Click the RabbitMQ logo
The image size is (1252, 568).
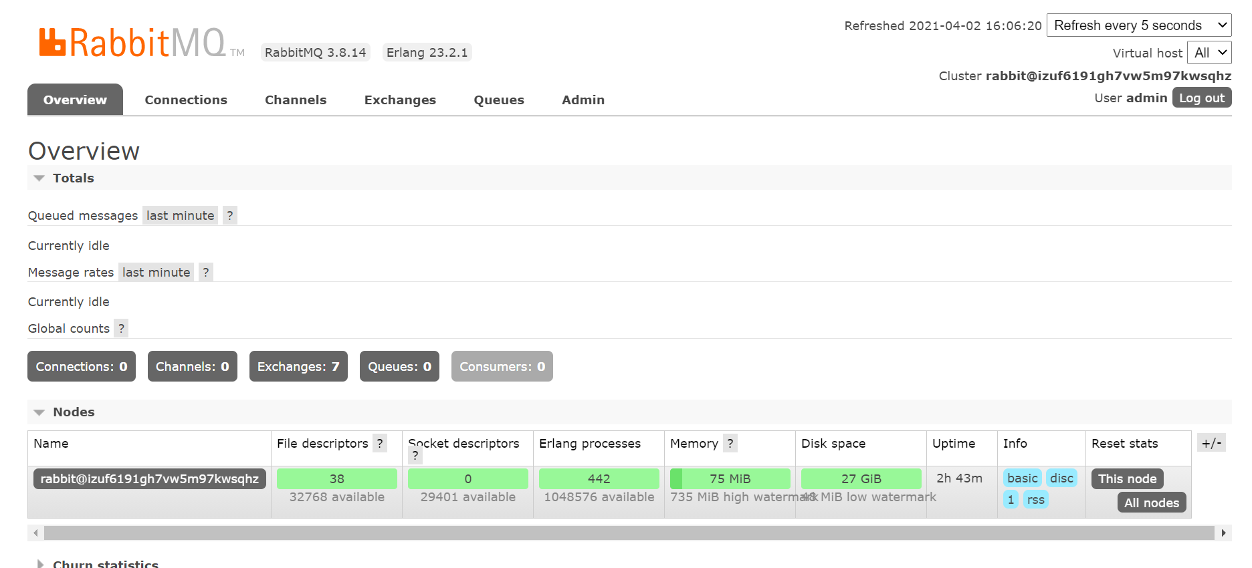[x=141, y=43]
